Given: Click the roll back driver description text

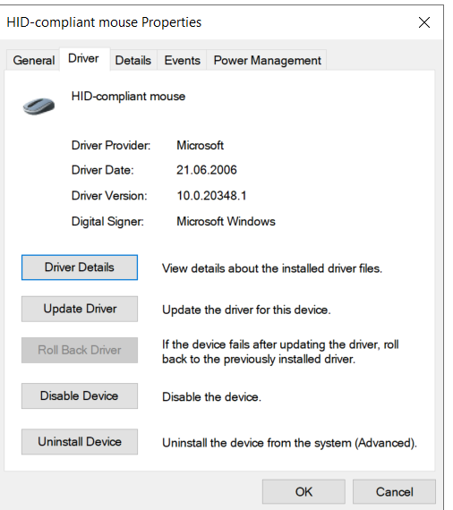Looking at the screenshot, I should tap(280, 352).
